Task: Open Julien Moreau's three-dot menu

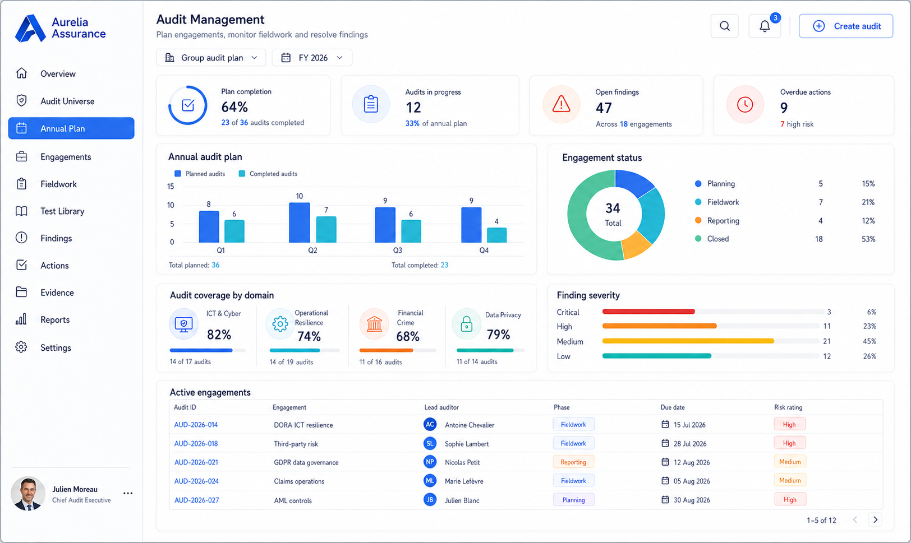Action: pyautogui.click(x=128, y=493)
